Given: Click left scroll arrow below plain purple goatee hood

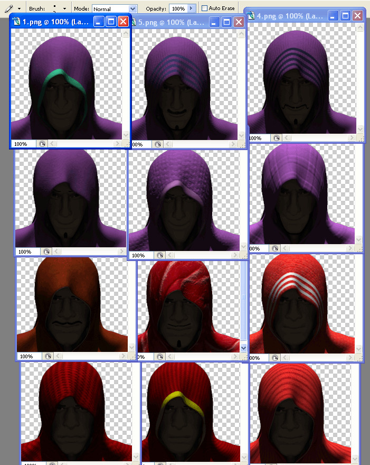Looking at the screenshot, I should [56, 252].
